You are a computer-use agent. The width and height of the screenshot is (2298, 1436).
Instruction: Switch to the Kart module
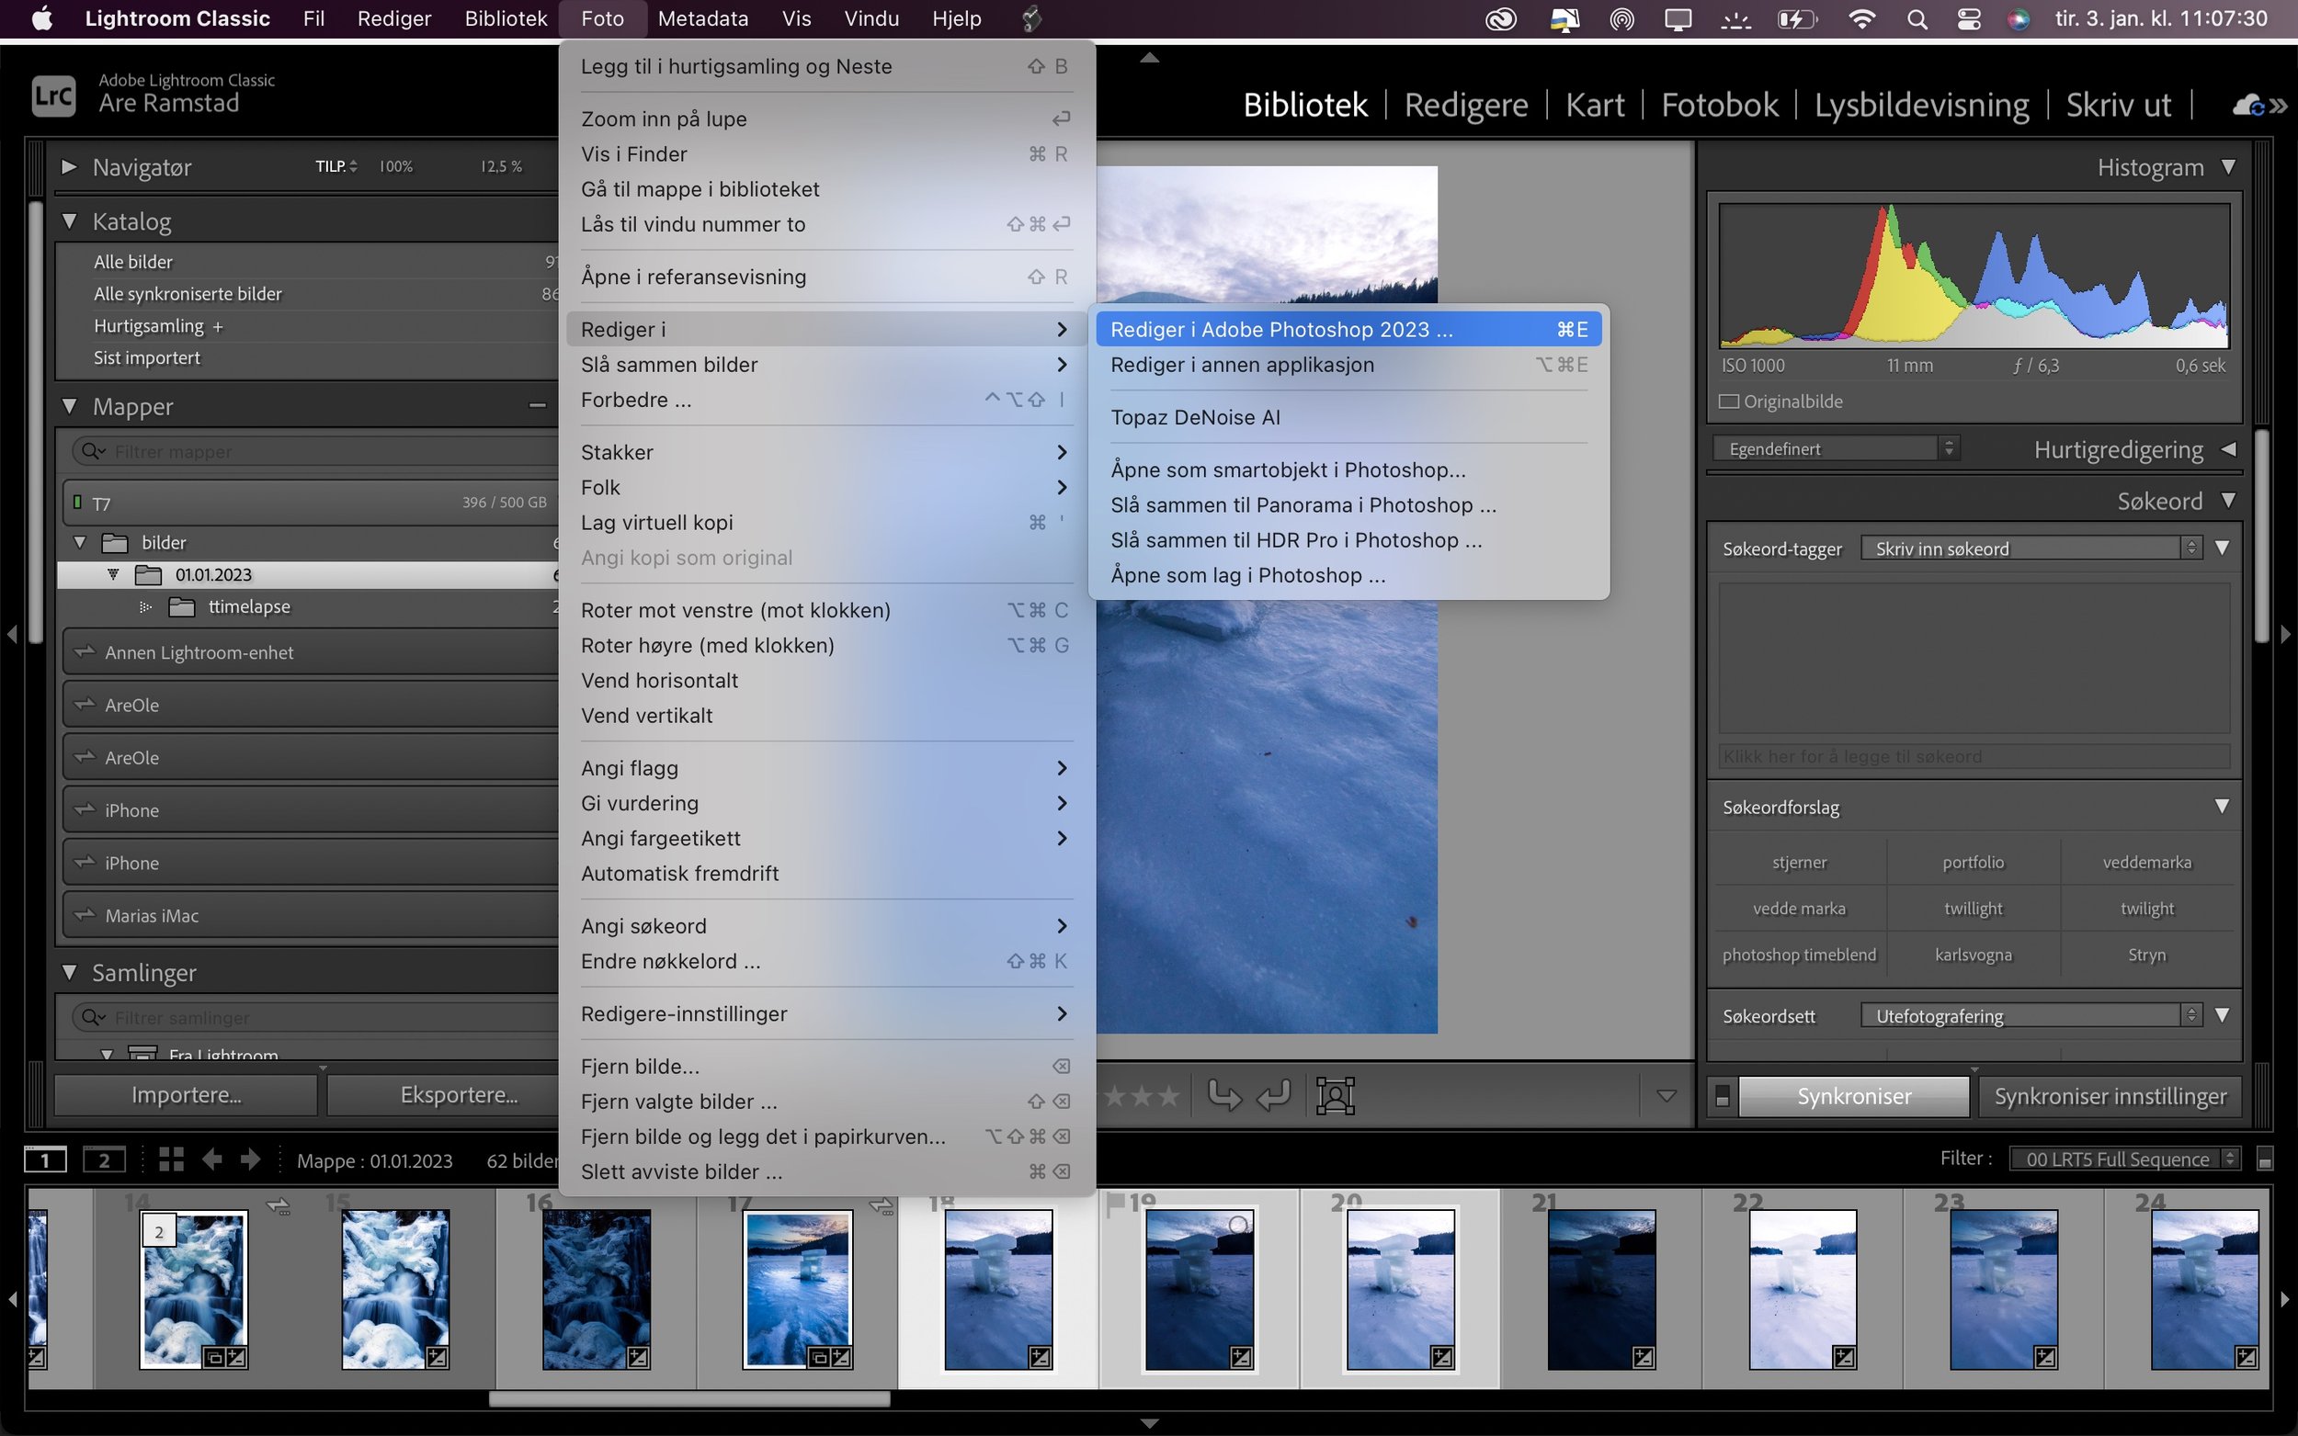point(1595,105)
